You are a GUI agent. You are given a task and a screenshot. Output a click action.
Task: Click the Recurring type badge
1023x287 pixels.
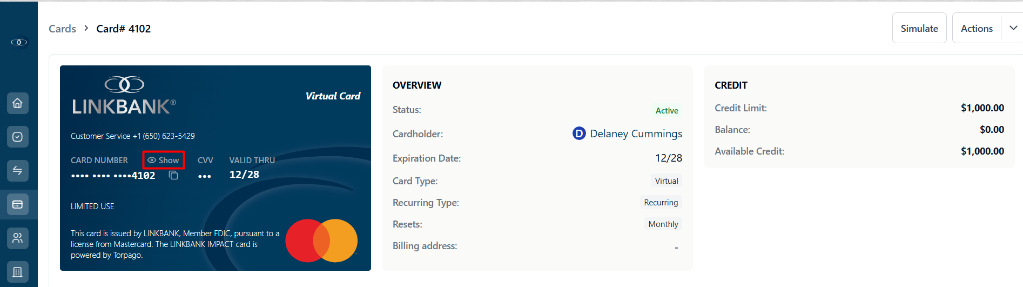[661, 203]
